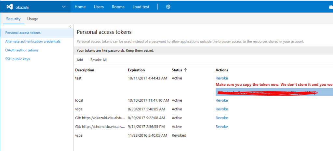This screenshot has width=333, height=151.
Task: Open the settings gear icon
Action: pos(168,7)
